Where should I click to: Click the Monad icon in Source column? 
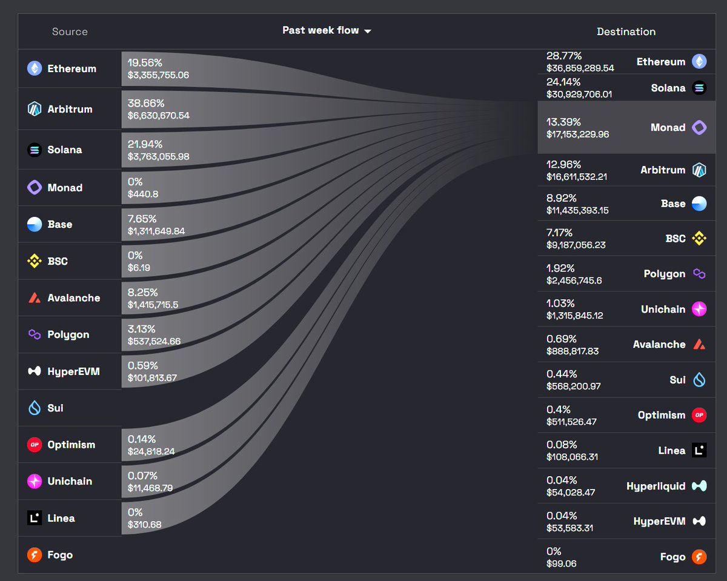[35, 187]
